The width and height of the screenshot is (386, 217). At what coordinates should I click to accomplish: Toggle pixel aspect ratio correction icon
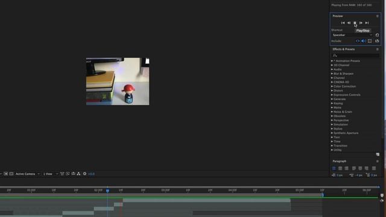point(62,174)
